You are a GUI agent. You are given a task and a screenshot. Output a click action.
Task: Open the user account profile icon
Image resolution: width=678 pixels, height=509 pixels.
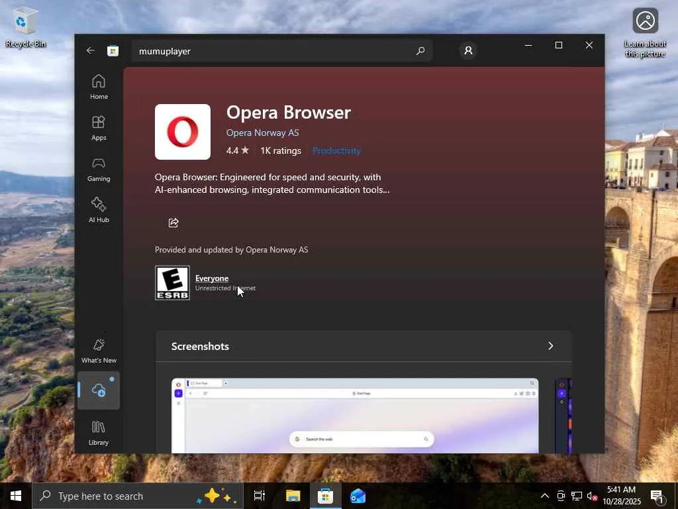[x=468, y=50]
